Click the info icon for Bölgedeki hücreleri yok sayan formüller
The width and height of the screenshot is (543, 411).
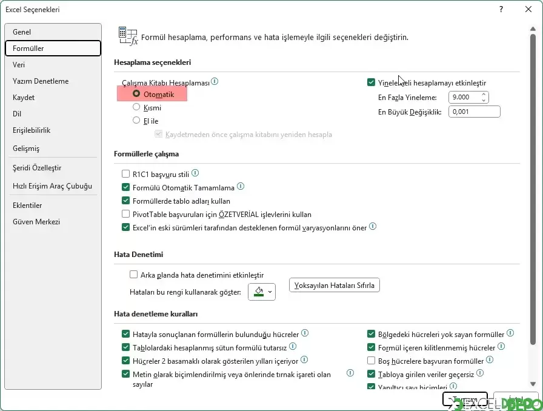pyautogui.click(x=510, y=333)
